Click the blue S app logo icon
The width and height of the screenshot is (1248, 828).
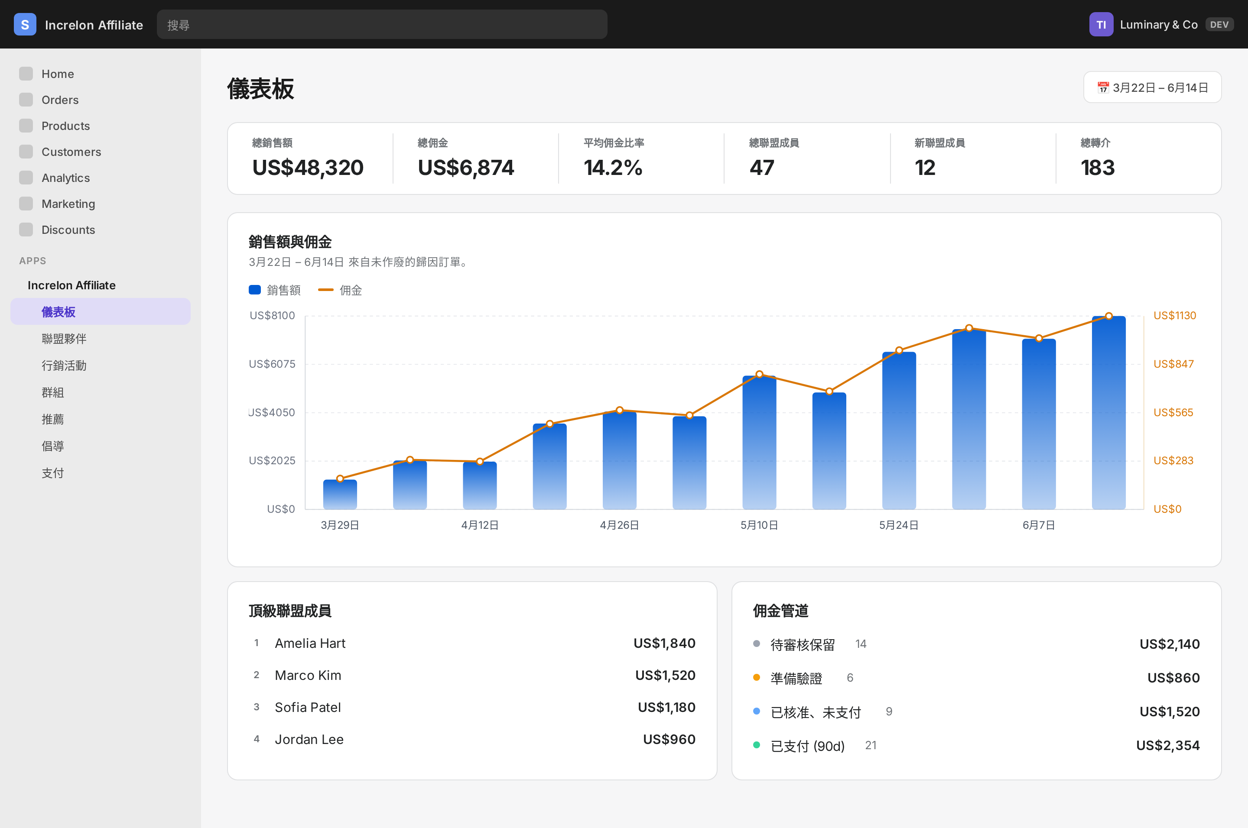pyautogui.click(x=25, y=24)
